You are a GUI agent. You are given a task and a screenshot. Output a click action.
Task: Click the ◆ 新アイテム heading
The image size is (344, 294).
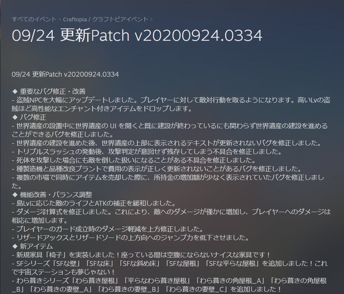click(32, 246)
